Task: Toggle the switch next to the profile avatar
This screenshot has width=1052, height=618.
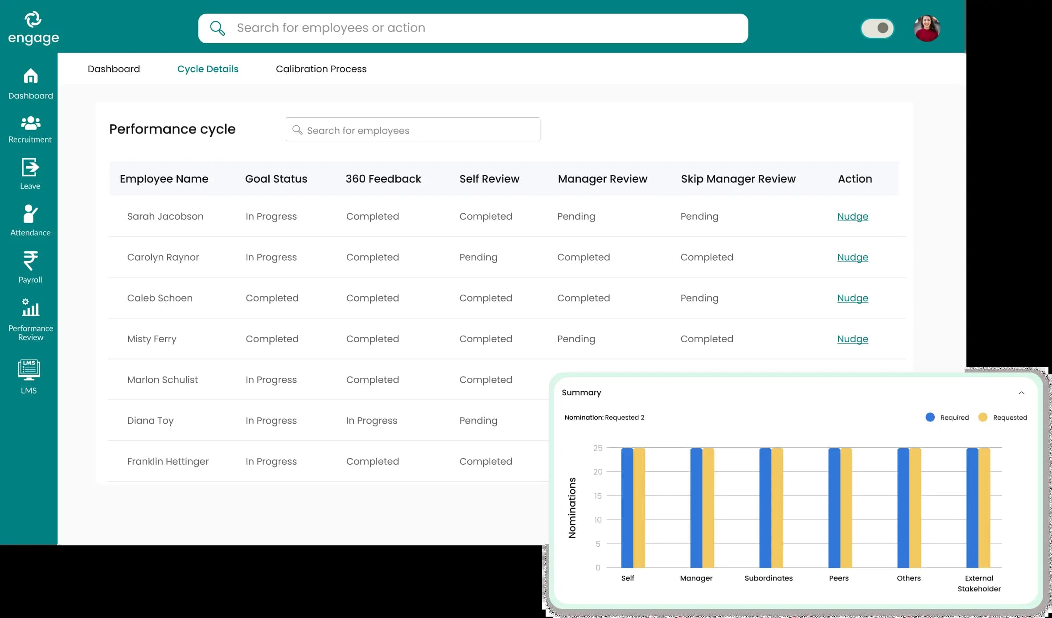Action: pyautogui.click(x=877, y=28)
